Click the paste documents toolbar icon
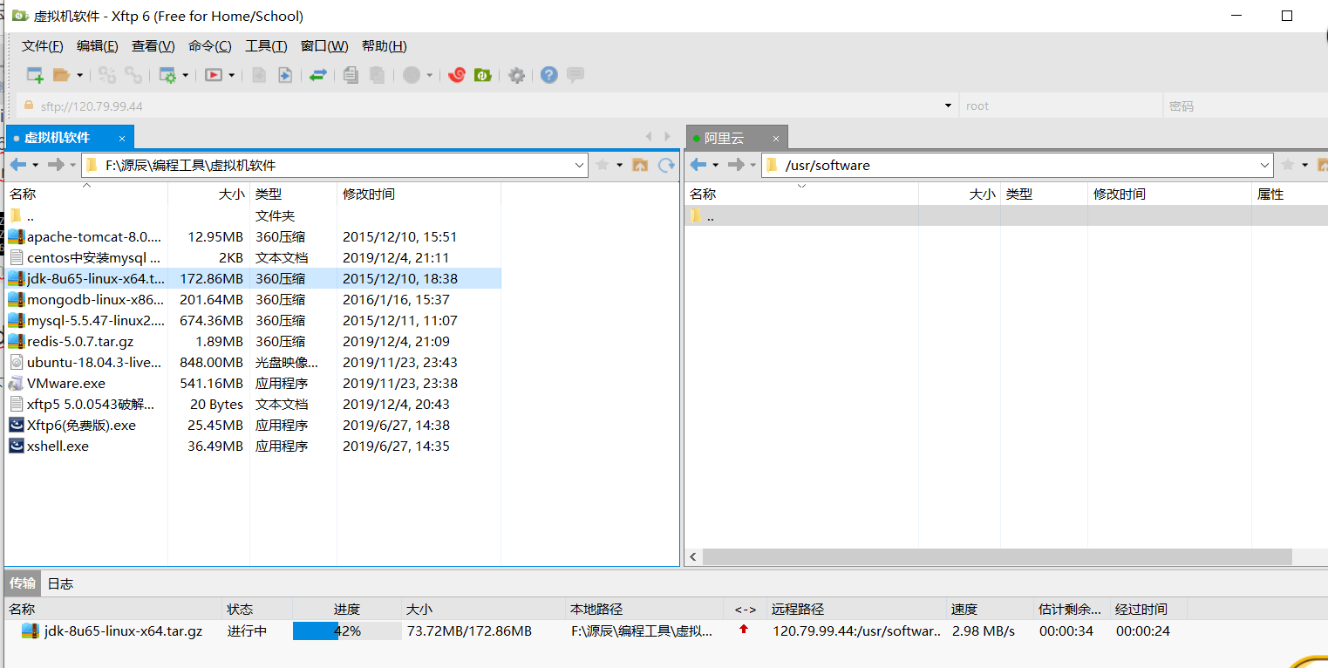 pos(377,75)
